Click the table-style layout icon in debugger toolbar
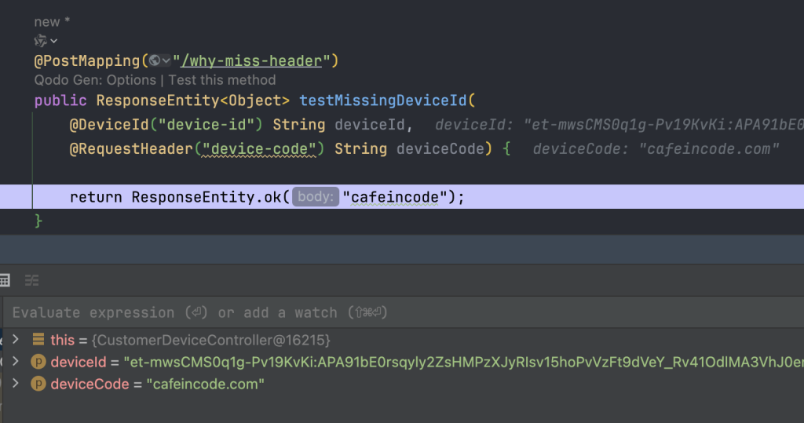This screenshot has height=423, width=804. click(x=4, y=280)
